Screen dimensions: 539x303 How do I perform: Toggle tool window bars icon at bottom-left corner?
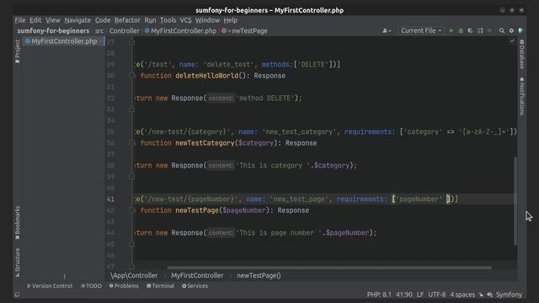coord(17,295)
